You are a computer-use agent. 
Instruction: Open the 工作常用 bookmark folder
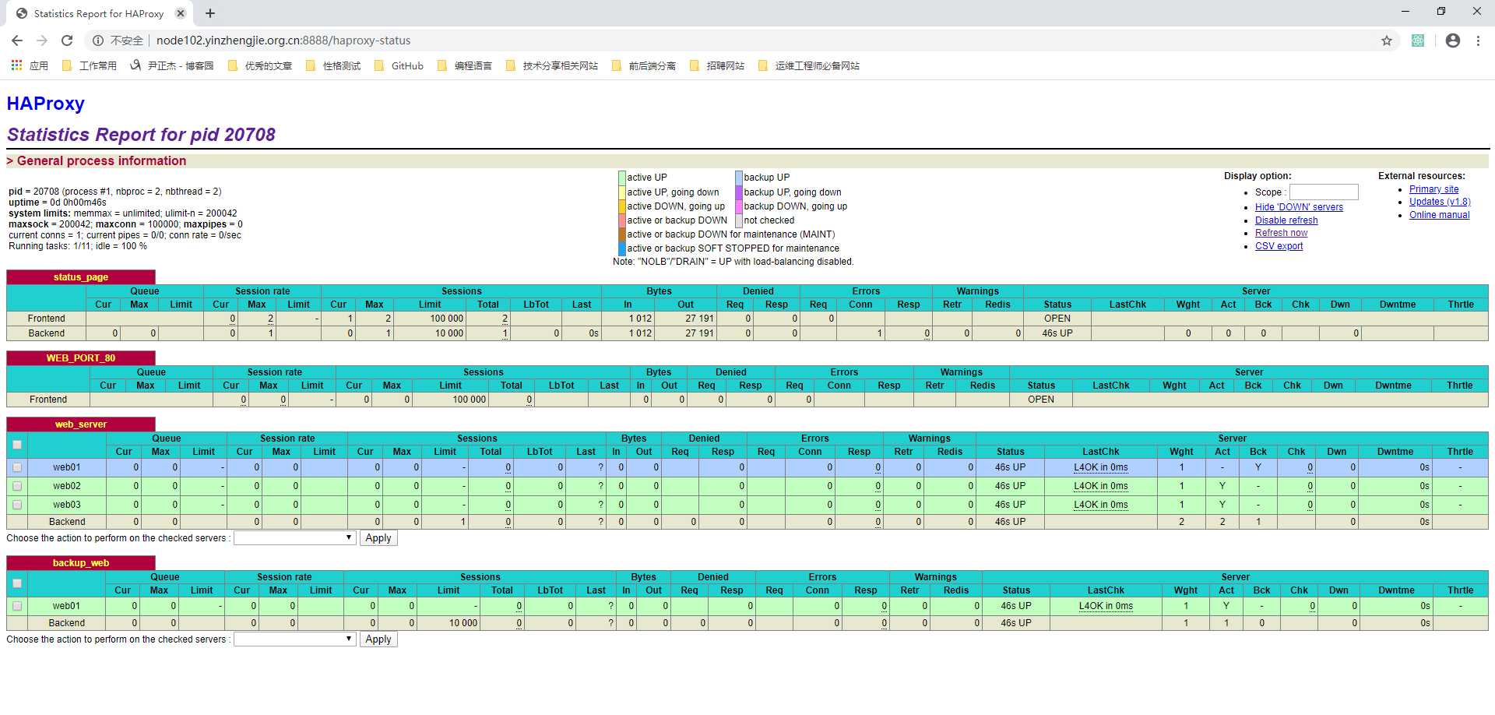point(90,65)
